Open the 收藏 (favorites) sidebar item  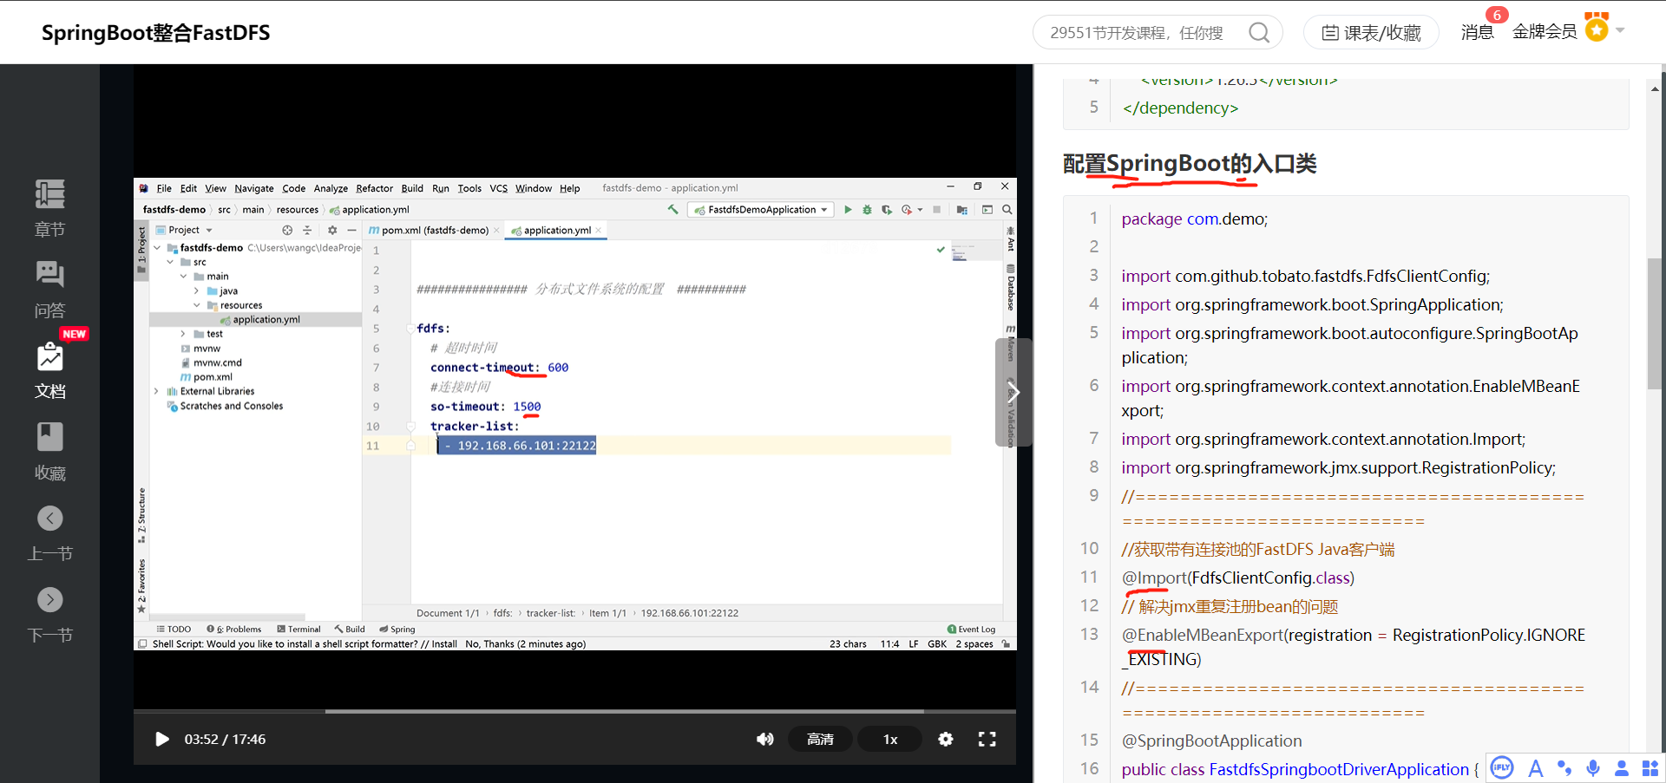pos(49,452)
